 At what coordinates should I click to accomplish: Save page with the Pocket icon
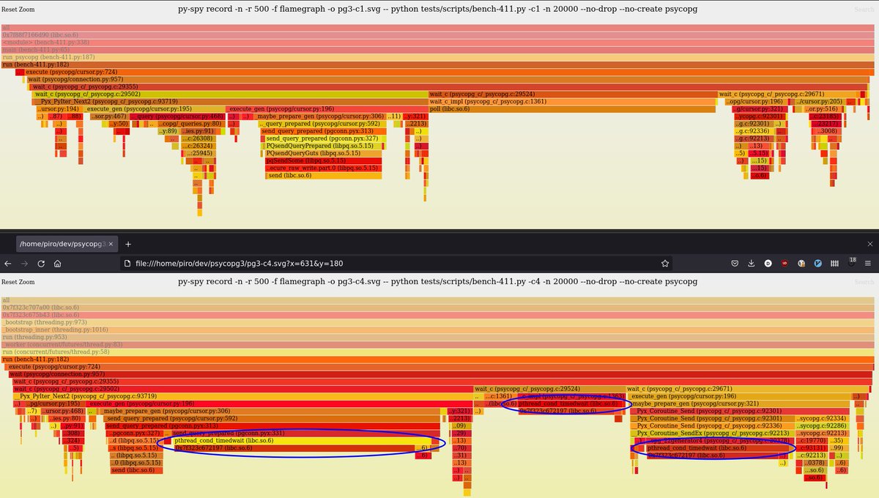(x=736, y=263)
